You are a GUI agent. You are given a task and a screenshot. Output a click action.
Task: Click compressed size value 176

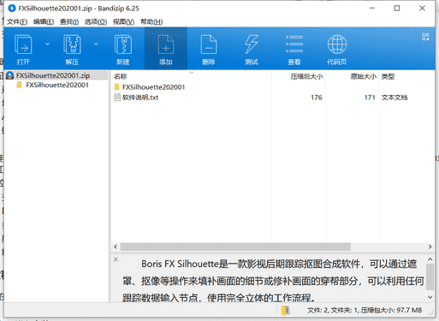click(317, 98)
